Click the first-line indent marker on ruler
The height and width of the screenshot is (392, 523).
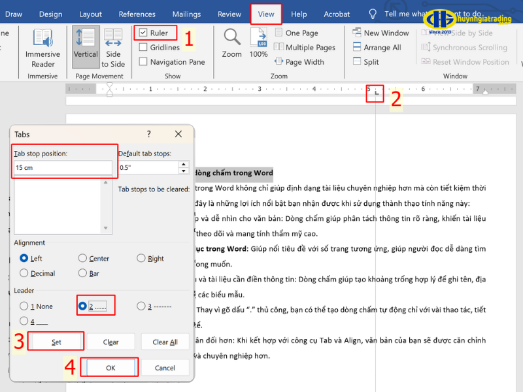click(109, 86)
